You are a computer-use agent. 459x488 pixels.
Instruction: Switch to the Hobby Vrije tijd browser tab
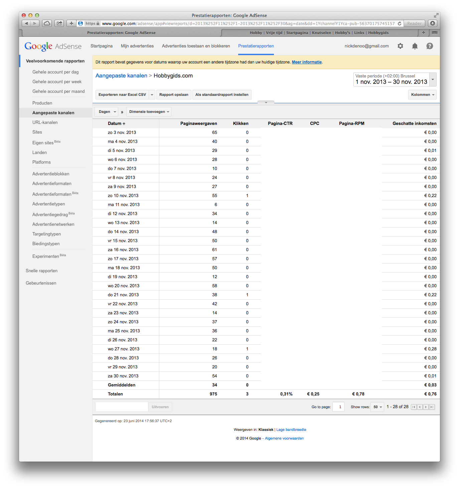tap(319, 33)
